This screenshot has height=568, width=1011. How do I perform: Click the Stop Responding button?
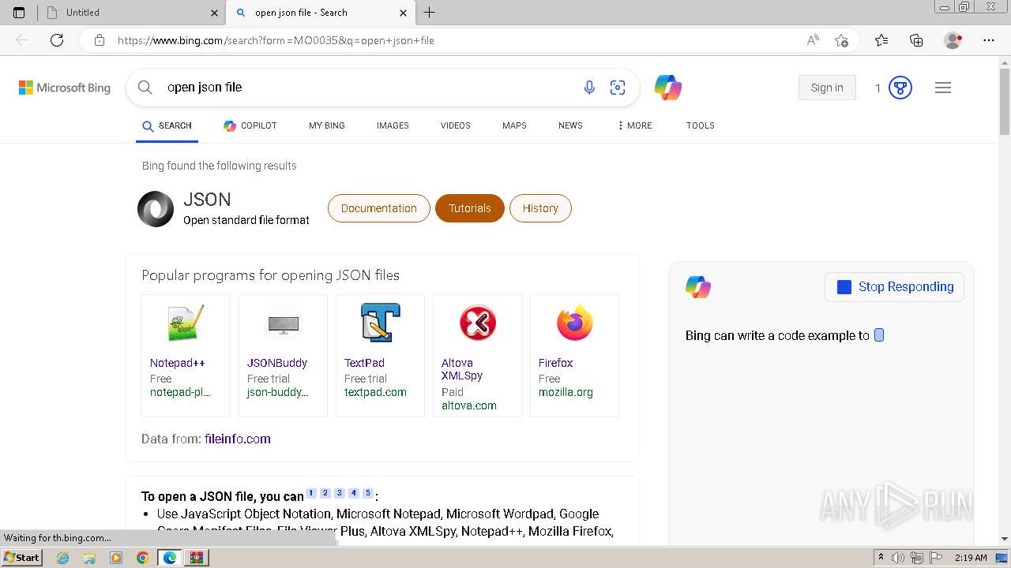894,287
